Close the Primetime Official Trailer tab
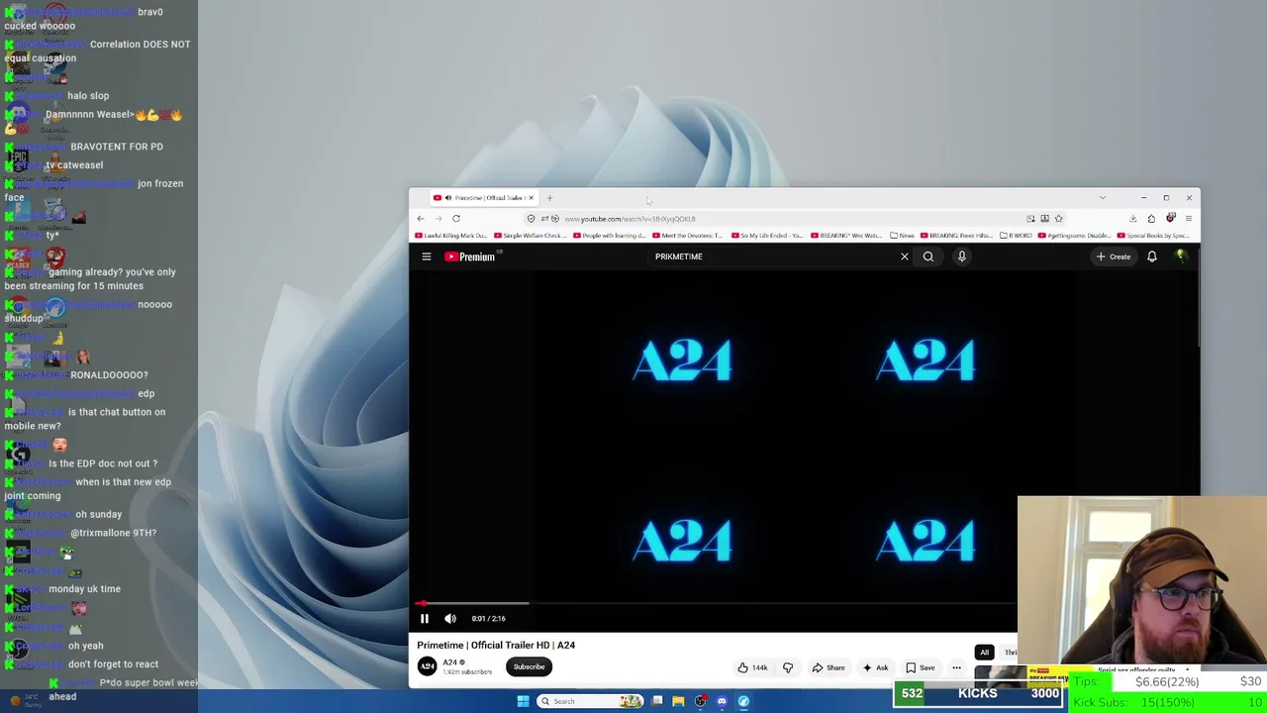 click(x=531, y=198)
